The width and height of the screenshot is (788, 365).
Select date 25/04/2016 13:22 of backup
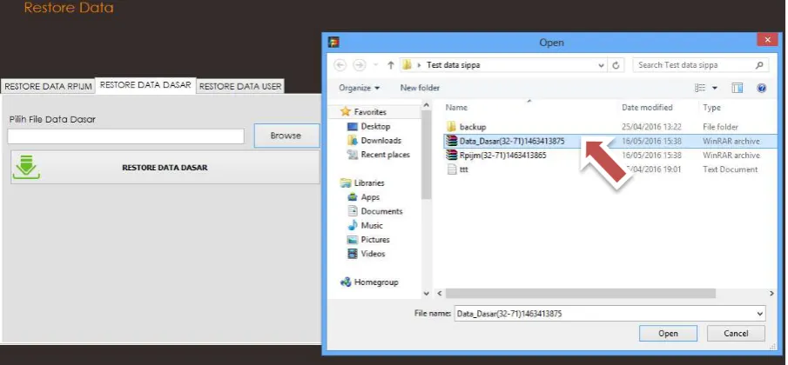point(651,127)
